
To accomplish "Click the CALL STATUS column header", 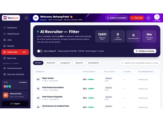I will pos(110,72).
